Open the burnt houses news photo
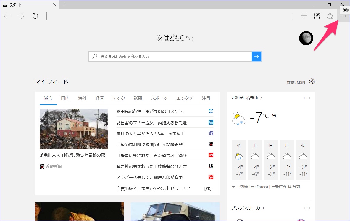The image size is (350, 221). (74, 129)
